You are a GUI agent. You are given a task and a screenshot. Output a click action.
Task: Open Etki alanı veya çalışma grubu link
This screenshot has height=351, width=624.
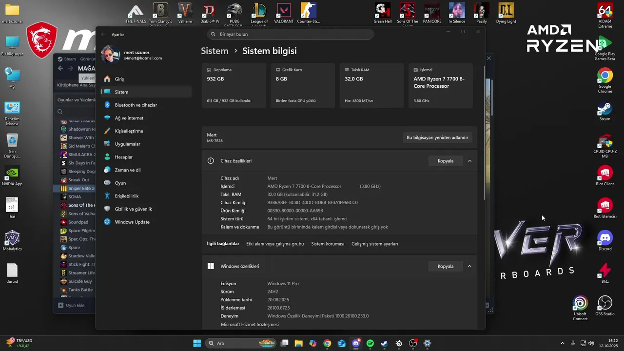tap(275, 244)
